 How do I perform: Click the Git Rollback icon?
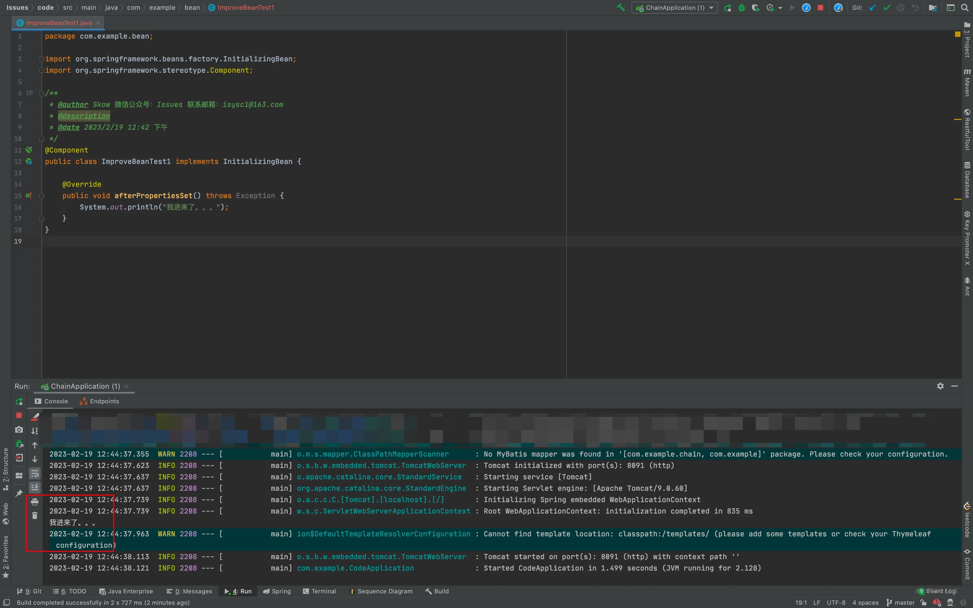(915, 8)
